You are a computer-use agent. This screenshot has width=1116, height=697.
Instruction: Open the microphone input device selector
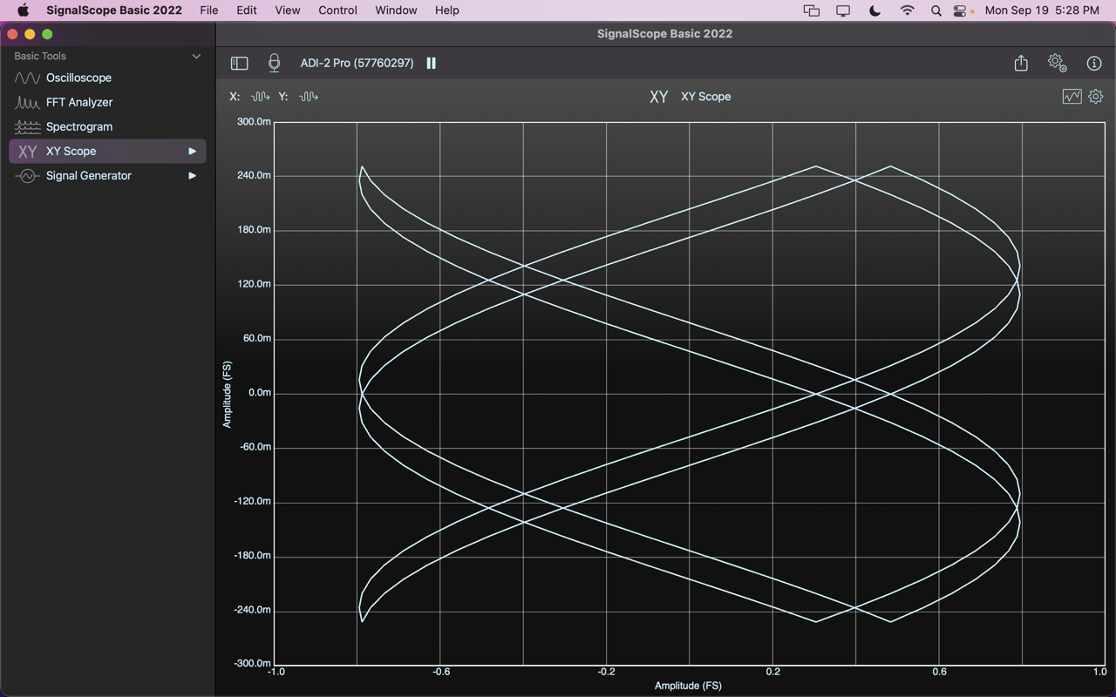[x=274, y=63]
